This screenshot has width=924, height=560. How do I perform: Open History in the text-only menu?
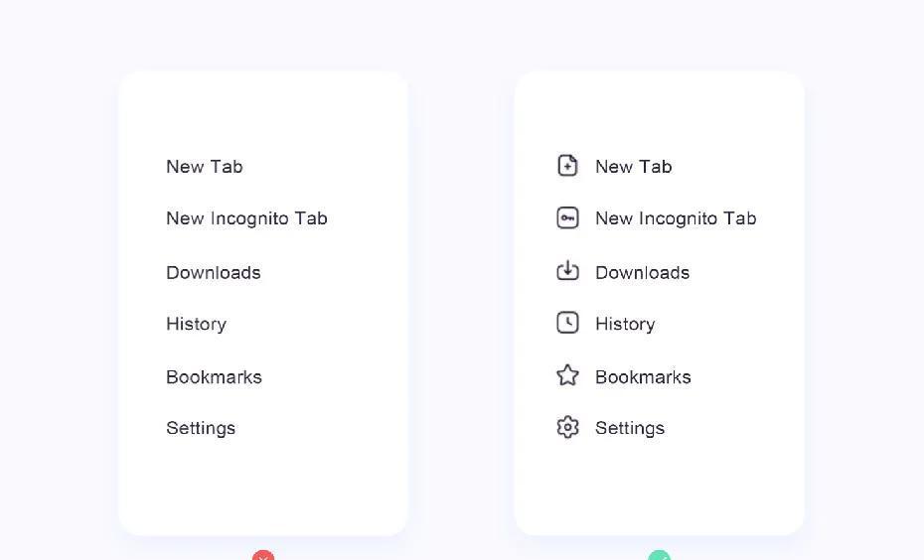point(197,324)
